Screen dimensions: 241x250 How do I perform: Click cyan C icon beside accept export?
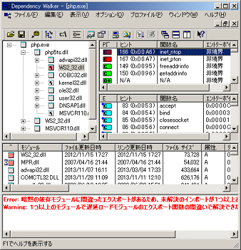[x=106, y=106]
